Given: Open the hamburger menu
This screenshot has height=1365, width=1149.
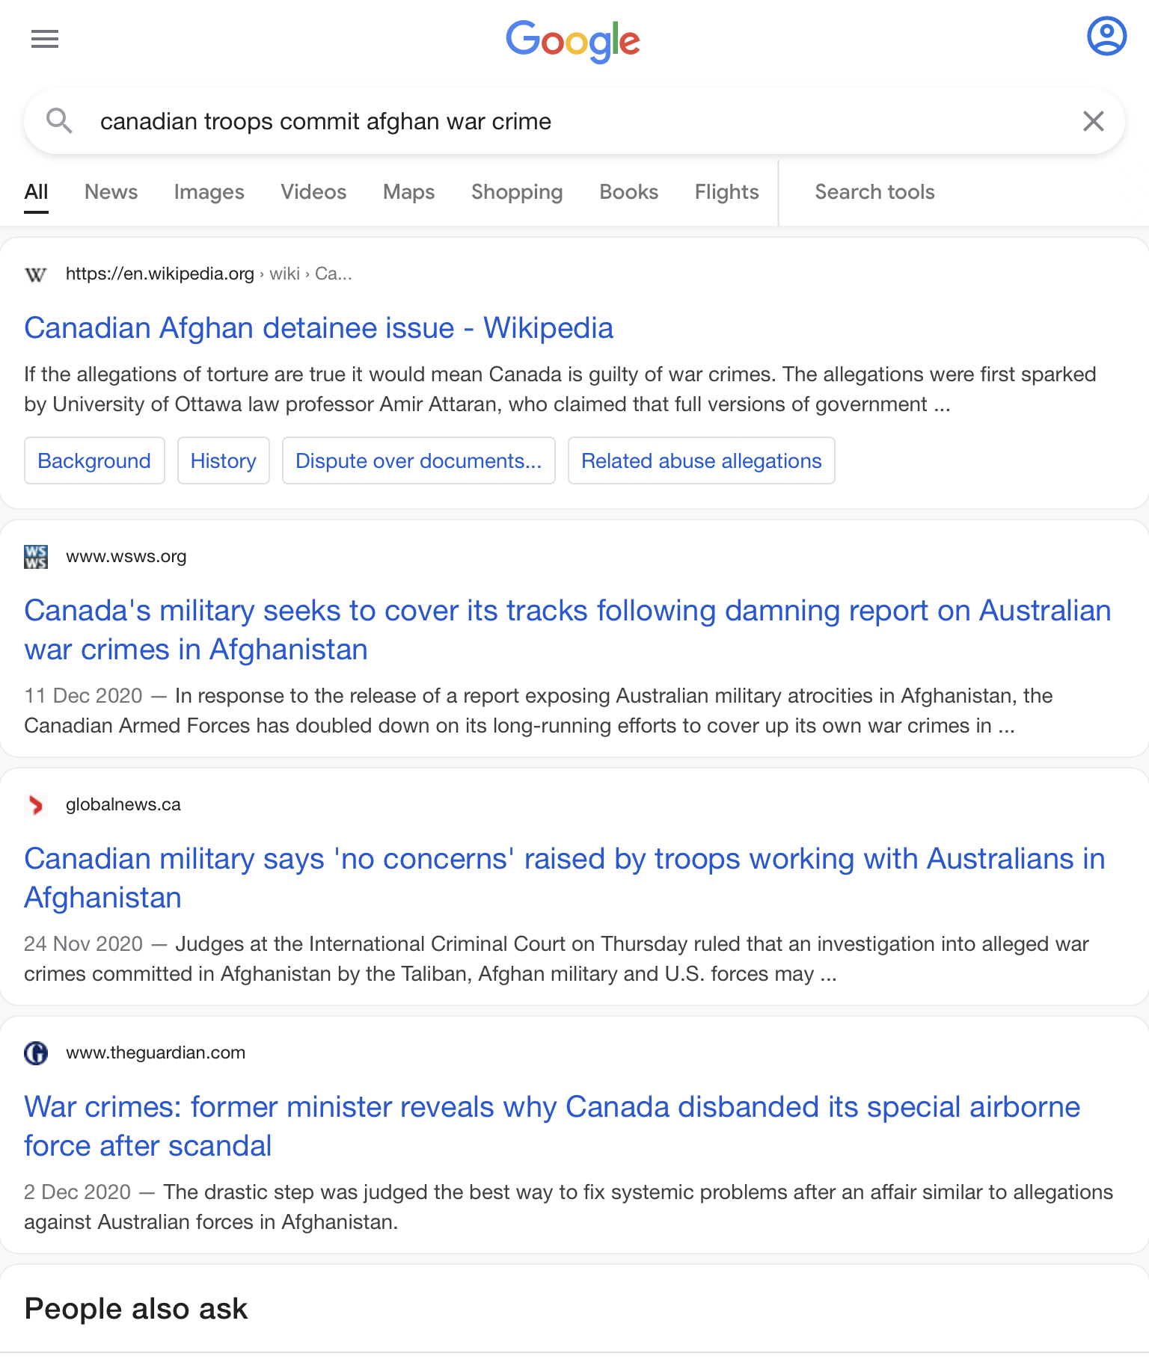Looking at the screenshot, I should tap(45, 39).
